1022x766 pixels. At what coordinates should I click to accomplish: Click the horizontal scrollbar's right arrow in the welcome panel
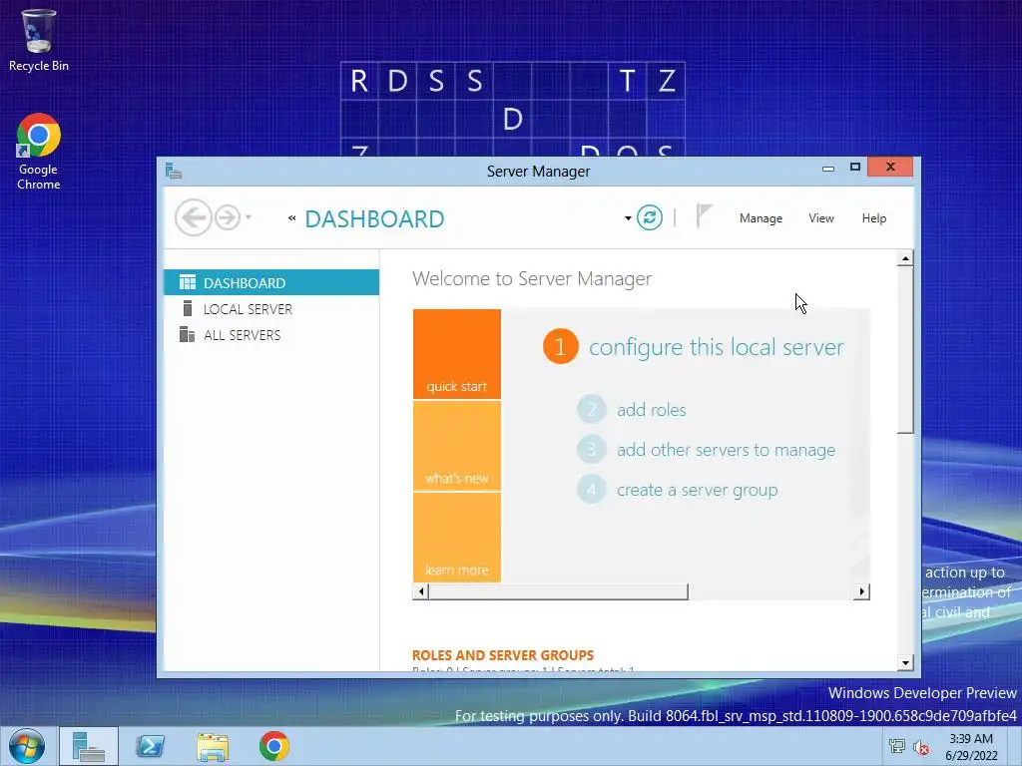(x=861, y=591)
